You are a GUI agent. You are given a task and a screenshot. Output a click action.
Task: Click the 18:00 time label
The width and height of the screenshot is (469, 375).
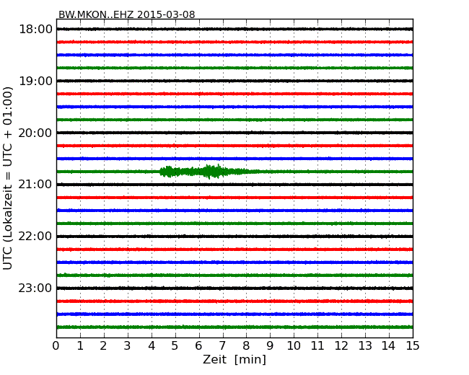35,30
